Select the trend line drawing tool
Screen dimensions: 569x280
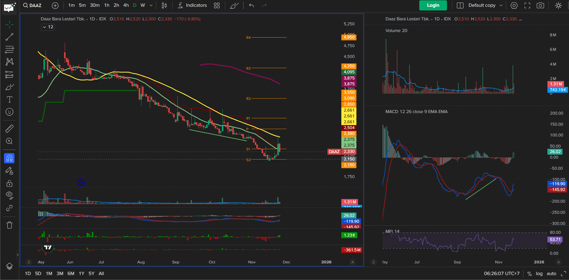click(10, 37)
